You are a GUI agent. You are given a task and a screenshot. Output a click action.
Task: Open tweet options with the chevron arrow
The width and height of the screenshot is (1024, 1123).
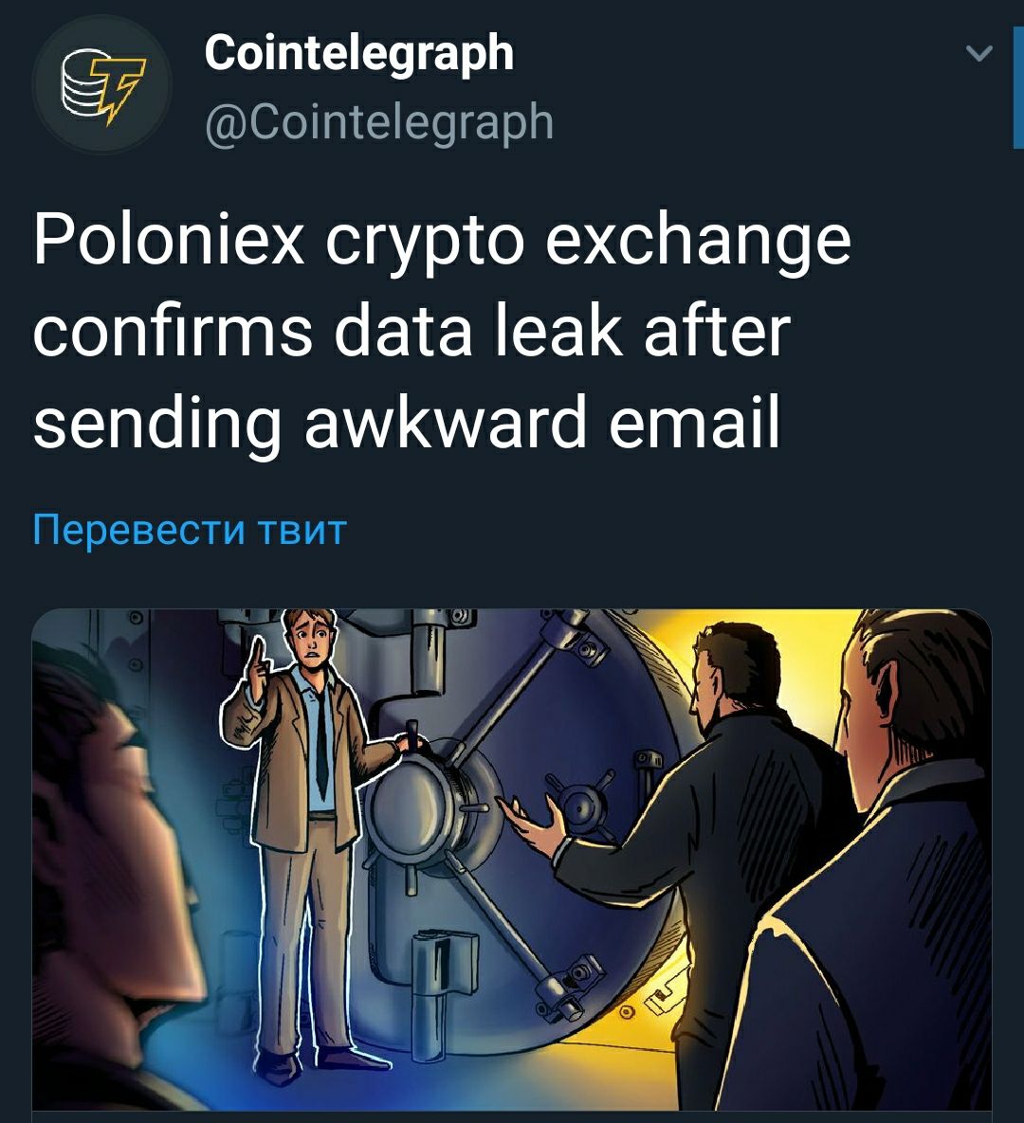coord(978,54)
